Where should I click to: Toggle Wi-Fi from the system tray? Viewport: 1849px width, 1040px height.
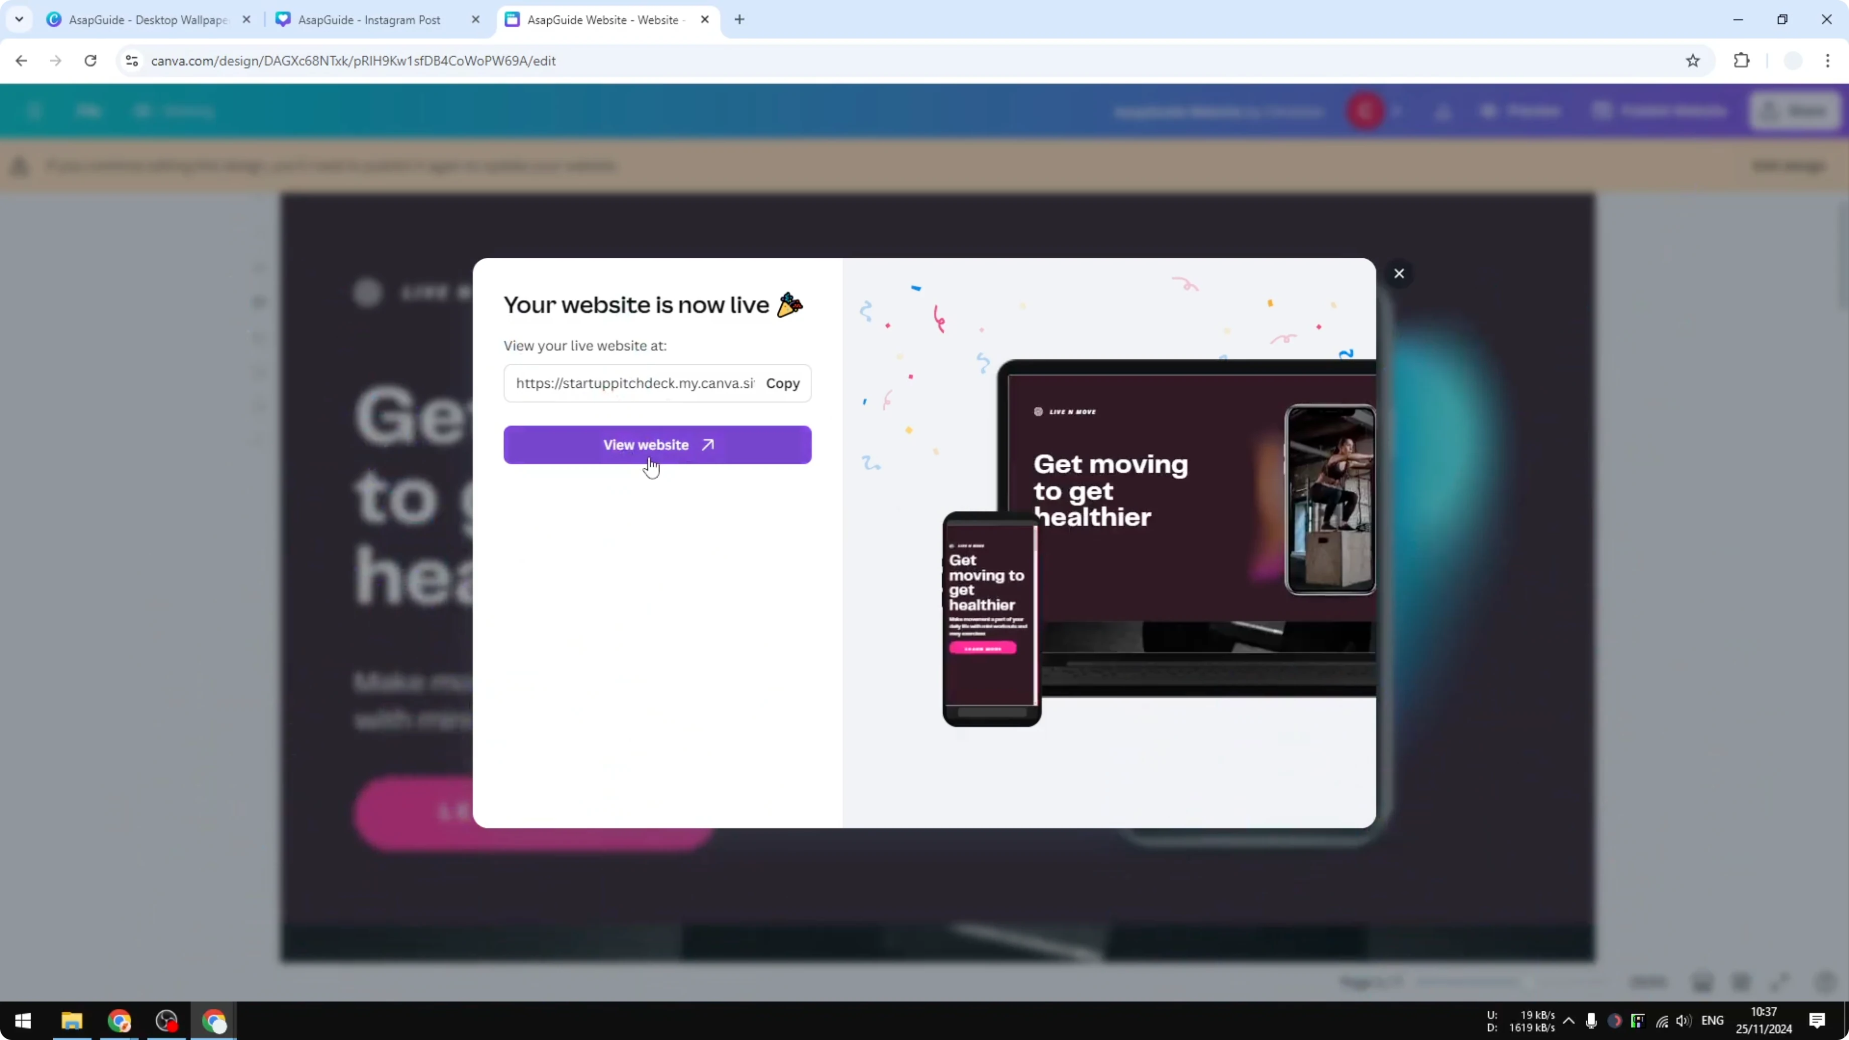click(x=1662, y=1020)
